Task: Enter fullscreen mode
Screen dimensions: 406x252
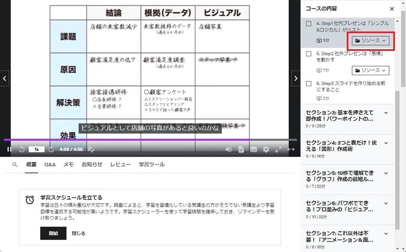Action: coord(278,149)
